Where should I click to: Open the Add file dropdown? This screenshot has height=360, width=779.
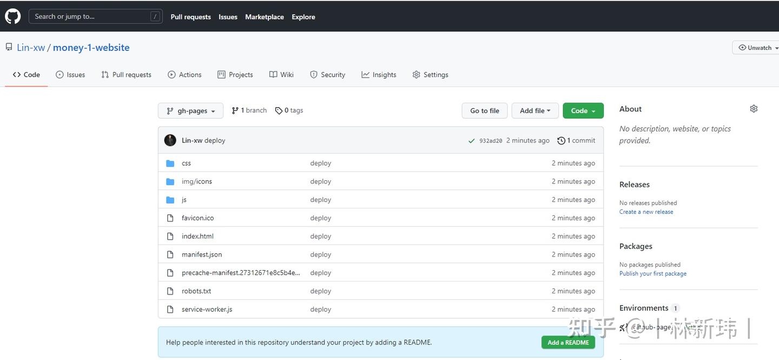[534, 110]
